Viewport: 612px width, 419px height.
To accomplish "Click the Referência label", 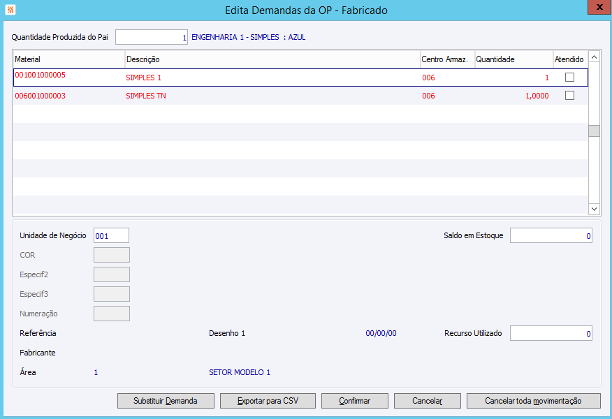I will click(x=38, y=333).
